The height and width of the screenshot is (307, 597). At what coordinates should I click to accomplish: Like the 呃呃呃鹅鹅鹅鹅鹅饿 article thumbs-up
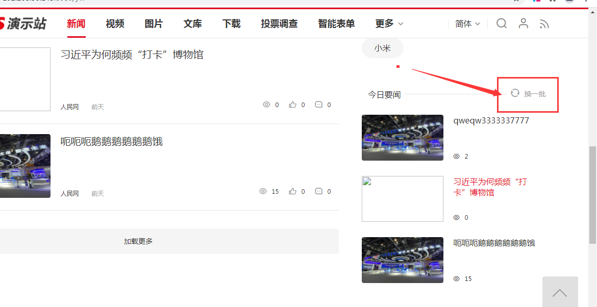pos(292,191)
